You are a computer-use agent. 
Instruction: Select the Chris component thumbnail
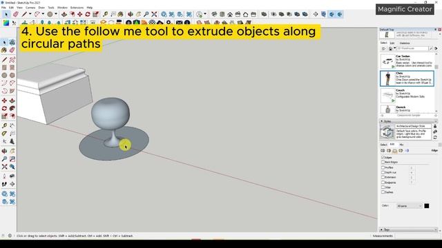point(388,79)
